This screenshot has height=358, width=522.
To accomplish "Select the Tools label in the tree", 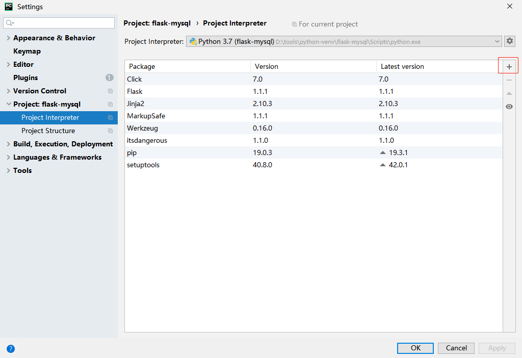I will [x=22, y=170].
